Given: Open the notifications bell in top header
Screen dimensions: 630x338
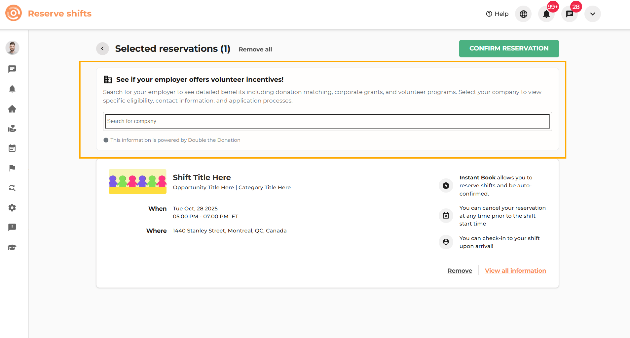Looking at the screenshot, I should coord(546,14).
